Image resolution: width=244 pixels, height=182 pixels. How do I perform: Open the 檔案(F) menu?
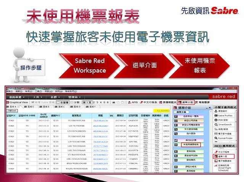pyautogui.click(x=10, y=92)
